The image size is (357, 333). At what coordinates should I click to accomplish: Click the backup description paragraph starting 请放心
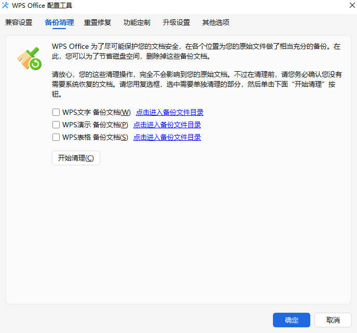197,85
